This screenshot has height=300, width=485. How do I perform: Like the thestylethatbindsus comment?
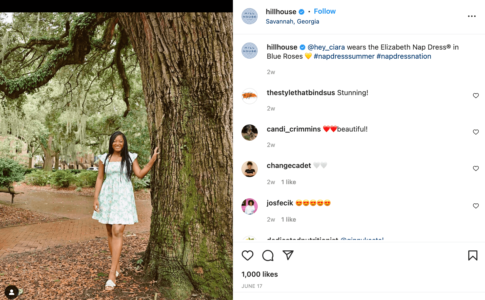(x=476, y=96)
